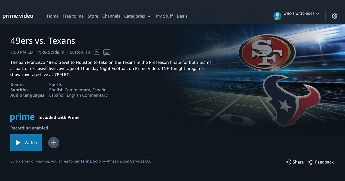Click NRG Stadium, Houston, TX location text
Screen dimensions: 345x181
64,52
